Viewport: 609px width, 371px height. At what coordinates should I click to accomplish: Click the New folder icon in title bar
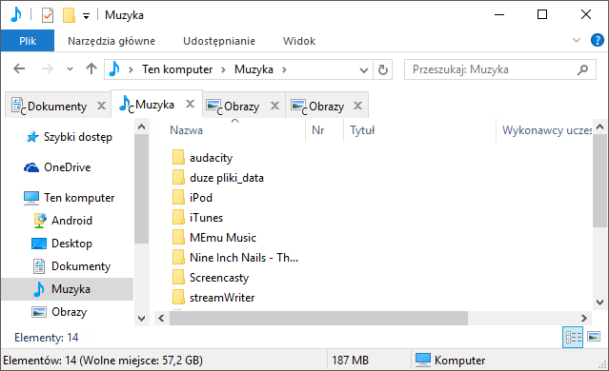pyautogui.click(x=69, y=15)
